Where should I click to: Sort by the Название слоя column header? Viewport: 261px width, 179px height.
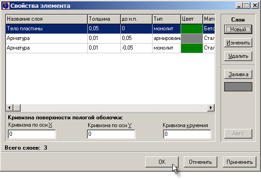click(46, 19)
